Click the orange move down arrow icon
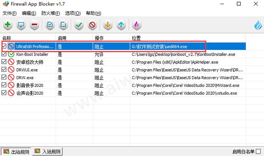264x156 pixels. coord(108,25)
